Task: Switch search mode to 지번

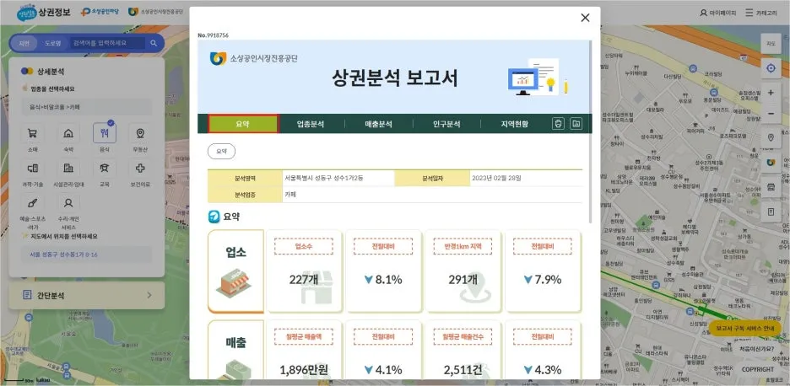Action: click(x=24, y=43)
